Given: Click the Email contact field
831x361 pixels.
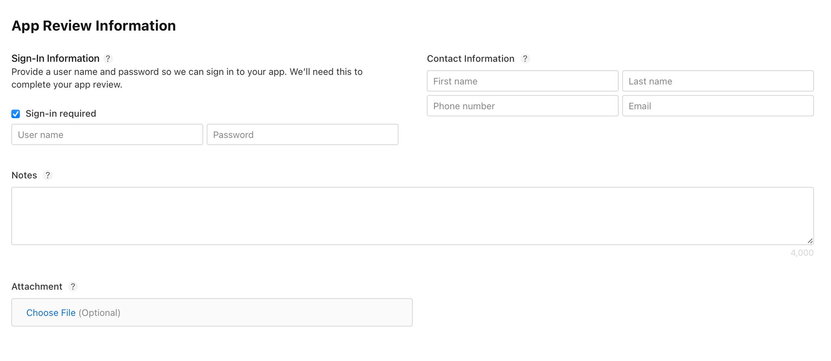Looking at the screenshot, I should pyautogui.click(x=718, y=106).
